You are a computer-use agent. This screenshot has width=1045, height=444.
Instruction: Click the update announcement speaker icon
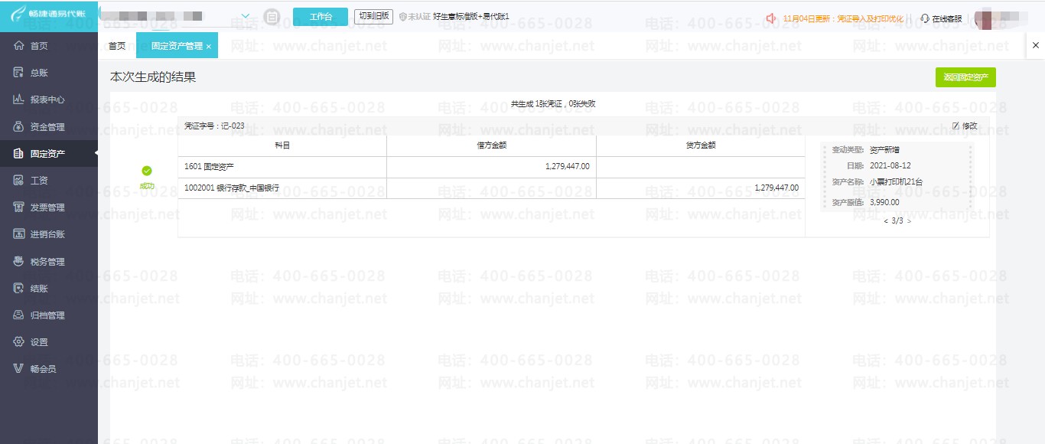771,18
